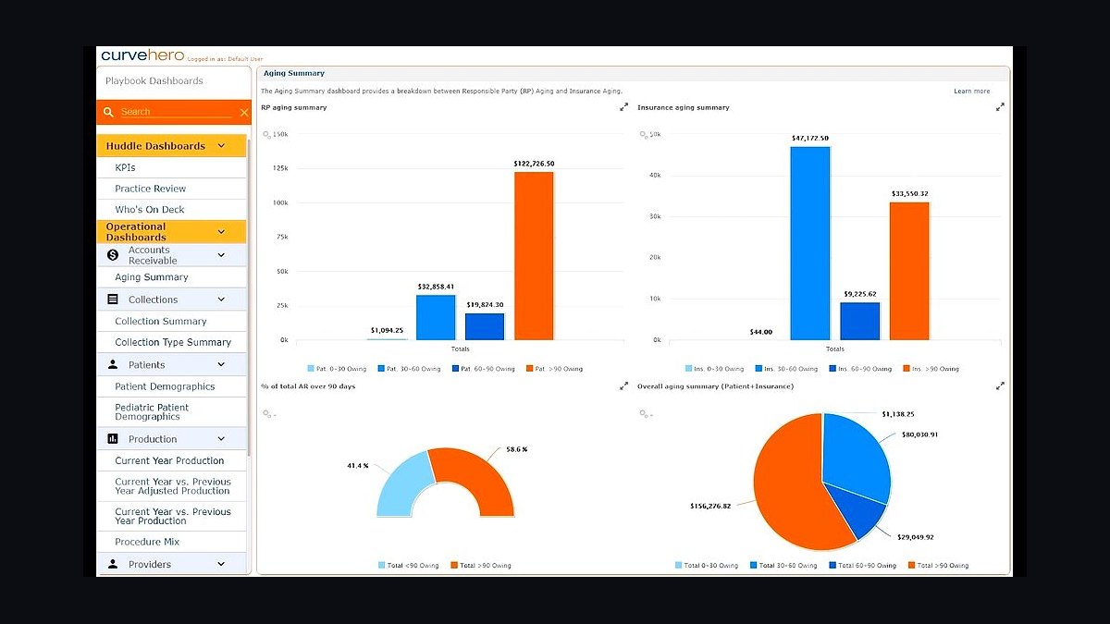Toggle Total 0-30 Owing swatch in pie legend
This screenshot has width=1110, height=624.
click(x=680, y=565)
